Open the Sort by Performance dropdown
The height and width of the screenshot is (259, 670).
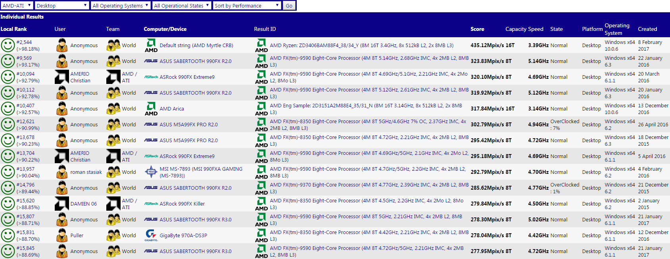pos(247,6)
